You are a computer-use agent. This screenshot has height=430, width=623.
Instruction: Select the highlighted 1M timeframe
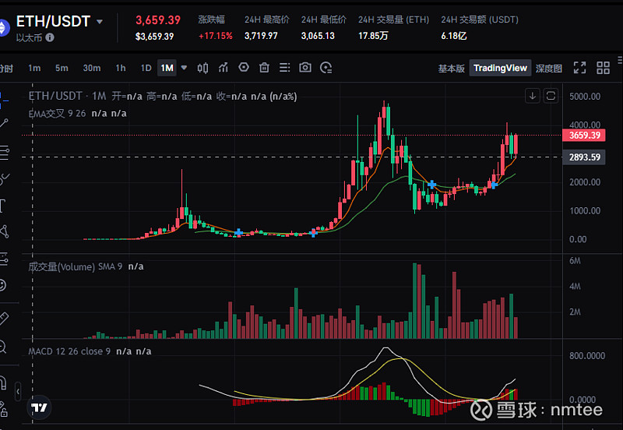click(167, 68)
